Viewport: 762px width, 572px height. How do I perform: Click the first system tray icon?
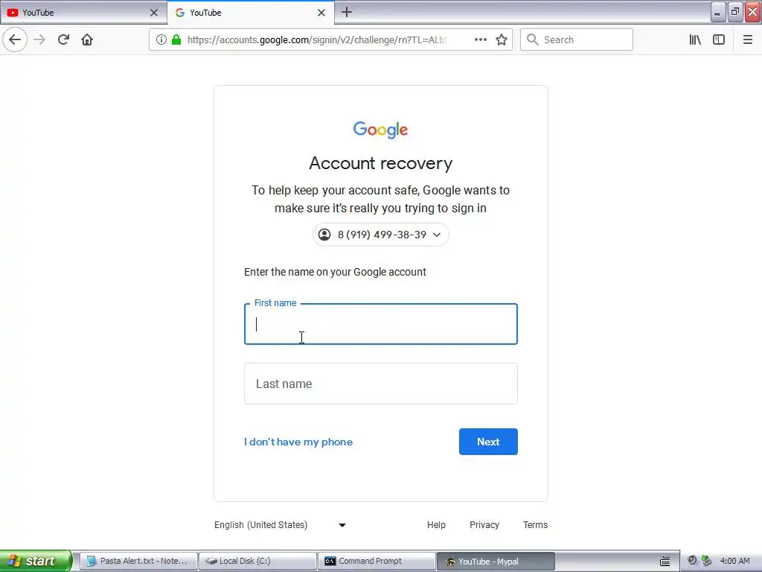[x=693, y=561]
